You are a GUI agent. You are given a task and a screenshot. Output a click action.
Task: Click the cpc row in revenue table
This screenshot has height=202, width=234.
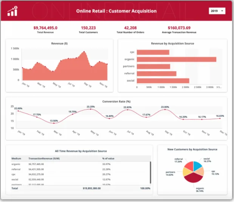(80, 174)
